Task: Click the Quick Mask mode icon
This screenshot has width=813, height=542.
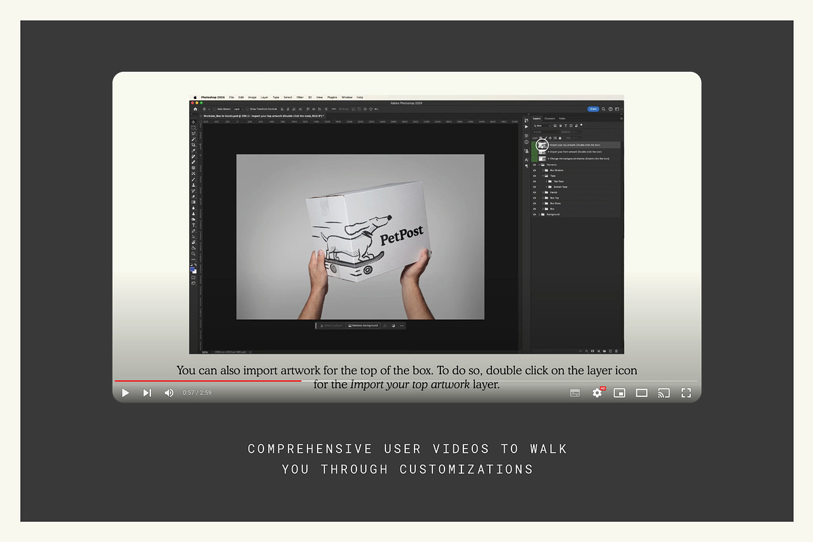Action: [x=193, y=278]
